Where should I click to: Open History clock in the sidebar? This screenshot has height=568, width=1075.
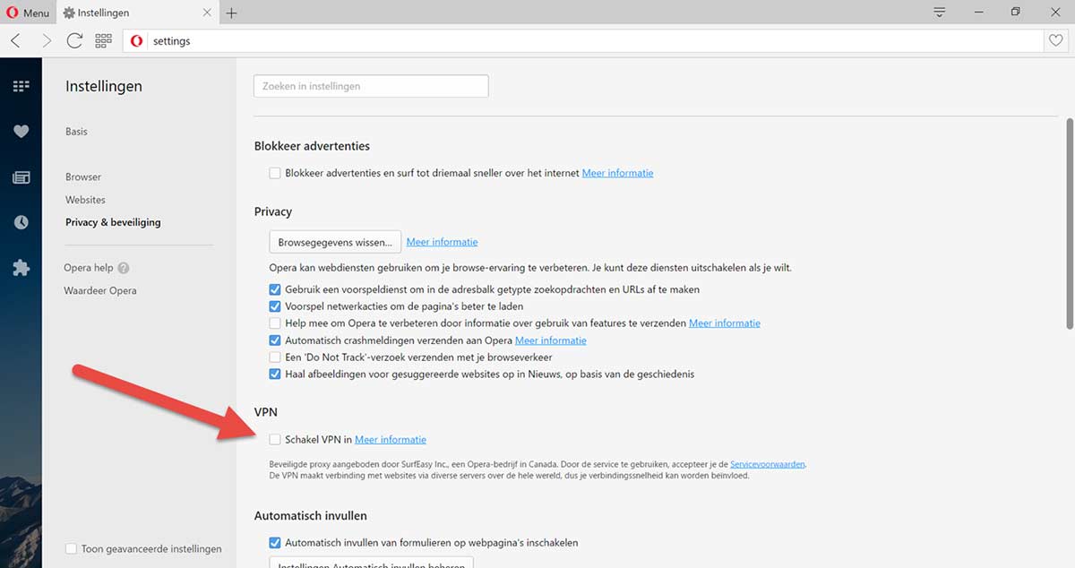coord(21,222)
